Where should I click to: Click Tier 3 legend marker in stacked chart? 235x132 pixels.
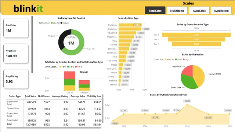pos(76,67)
